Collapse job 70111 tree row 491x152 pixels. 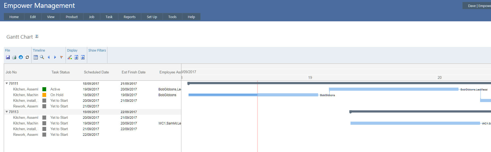(x=7, y=83)
